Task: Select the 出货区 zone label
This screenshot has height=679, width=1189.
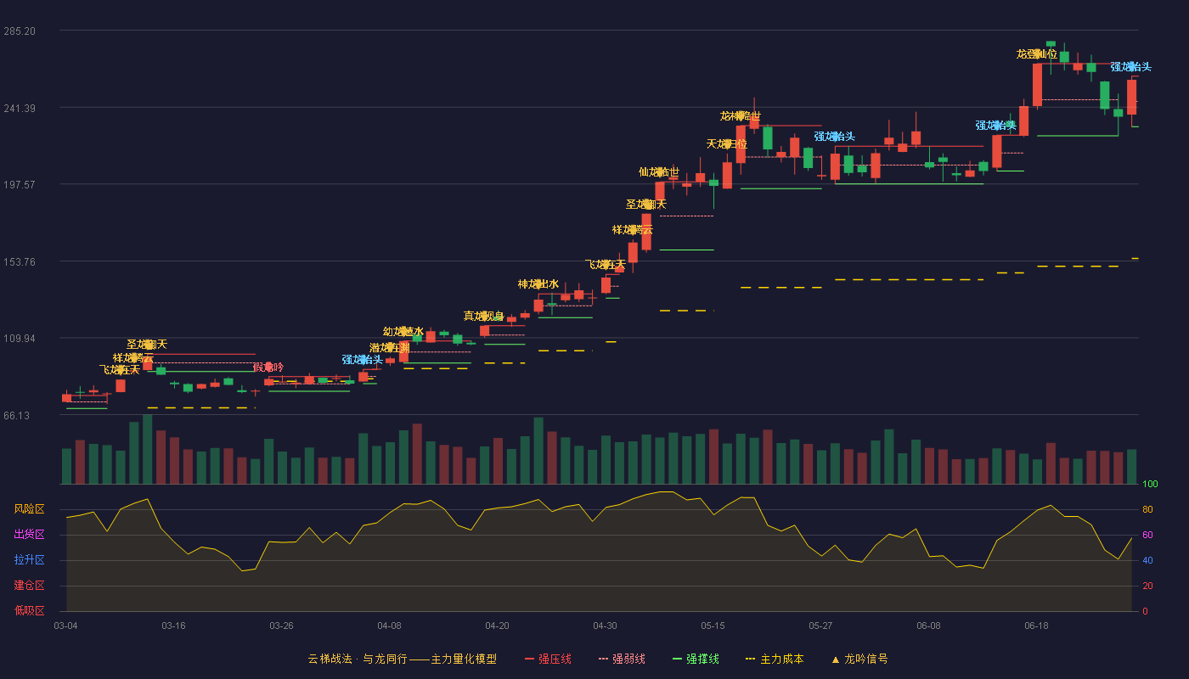Action: click(30, 535)
